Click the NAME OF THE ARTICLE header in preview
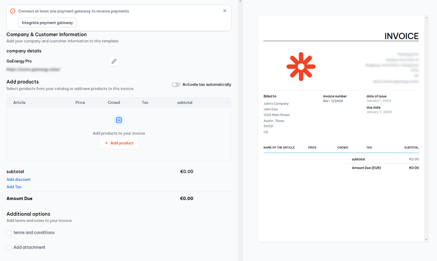Screen dimensions: 437x261 click(279, 148)
